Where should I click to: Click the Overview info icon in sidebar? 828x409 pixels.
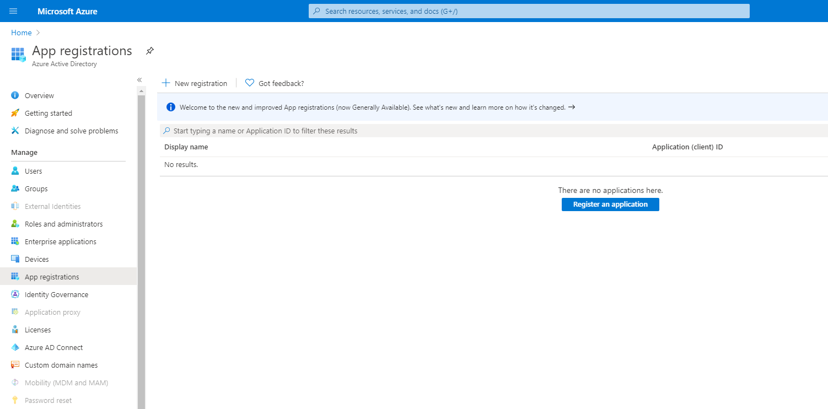point(15,95)
